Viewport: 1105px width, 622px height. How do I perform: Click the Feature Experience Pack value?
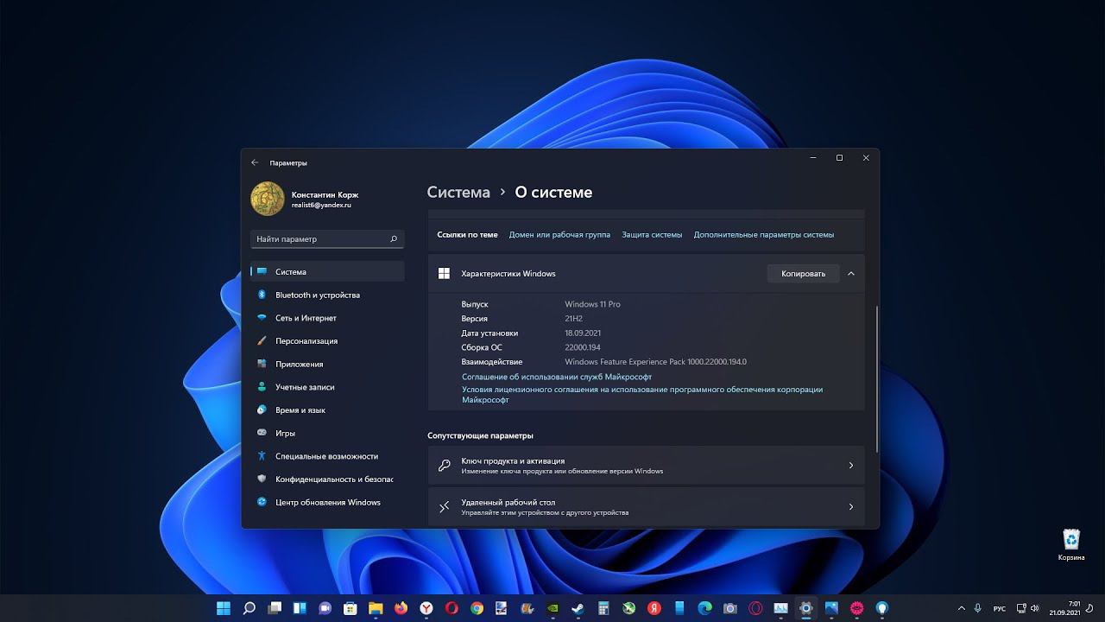point(655,362)
